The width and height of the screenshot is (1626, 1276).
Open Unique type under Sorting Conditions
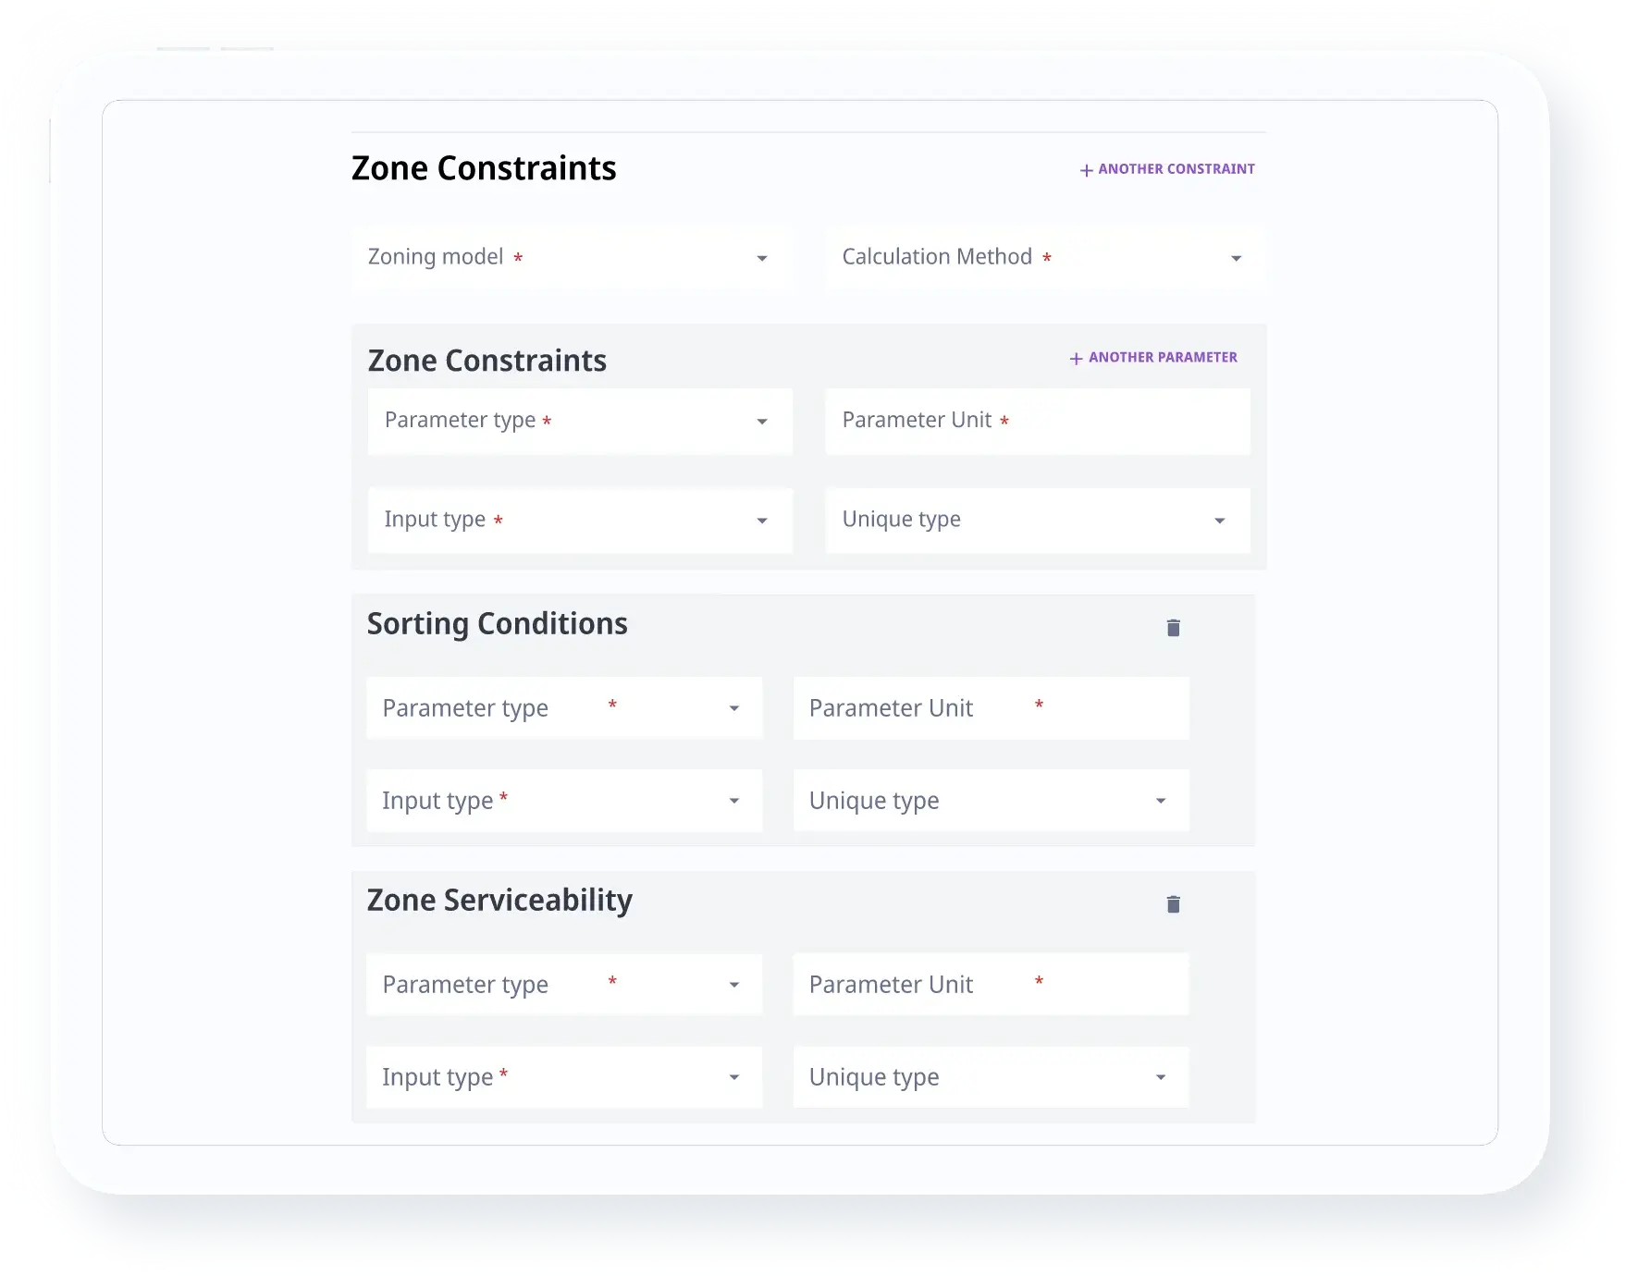click(991, 801)
